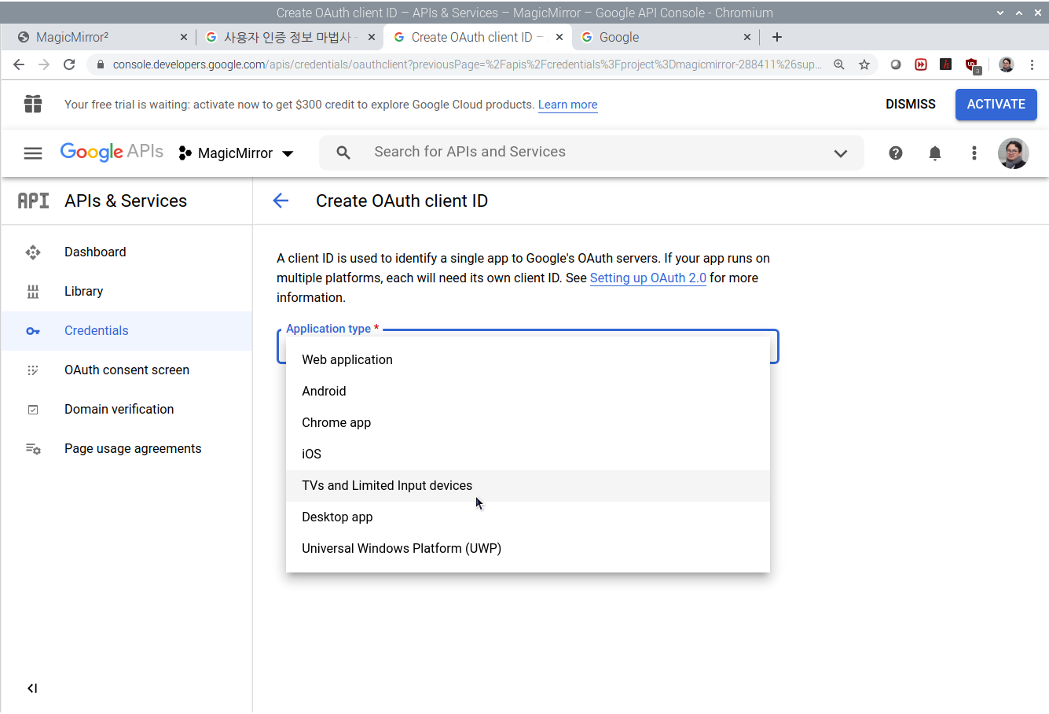Close the Google tab
Screen dimensions: 1049x714
(x=747, y=37)
